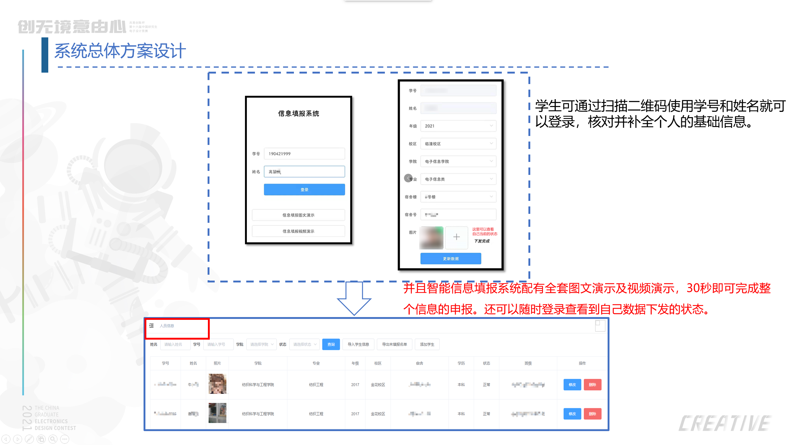Click the 照片 column header
This screenshot has width=792, height=445.
217,363
